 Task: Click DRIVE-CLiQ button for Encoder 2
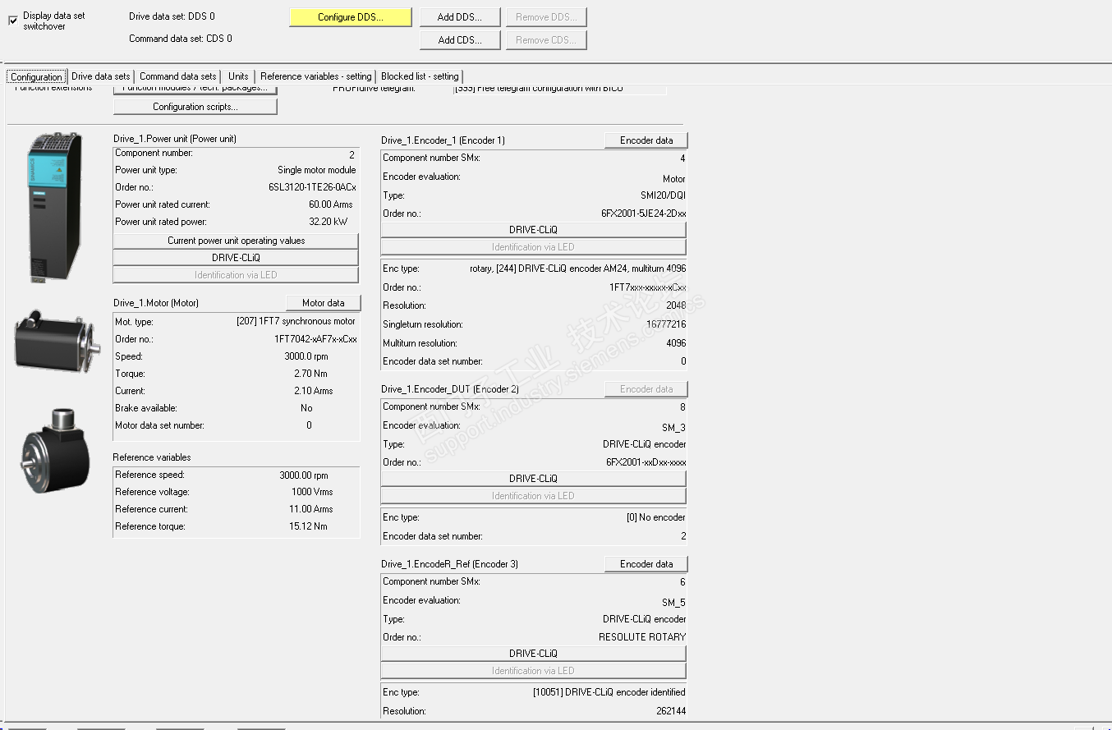click(534, 479)
